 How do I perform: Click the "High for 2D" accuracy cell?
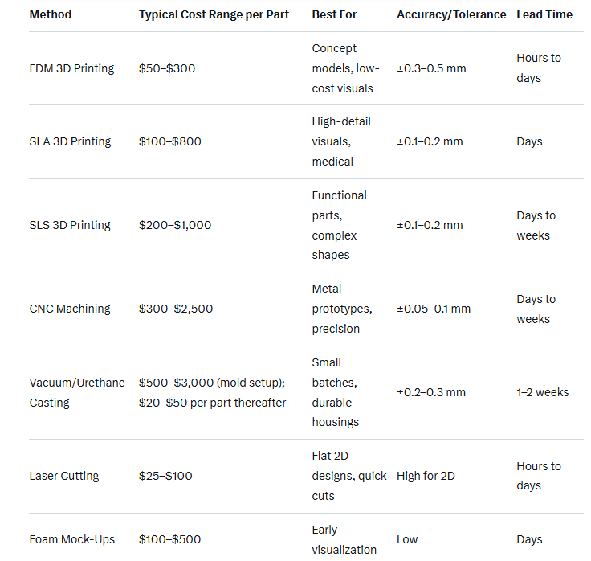426,476
